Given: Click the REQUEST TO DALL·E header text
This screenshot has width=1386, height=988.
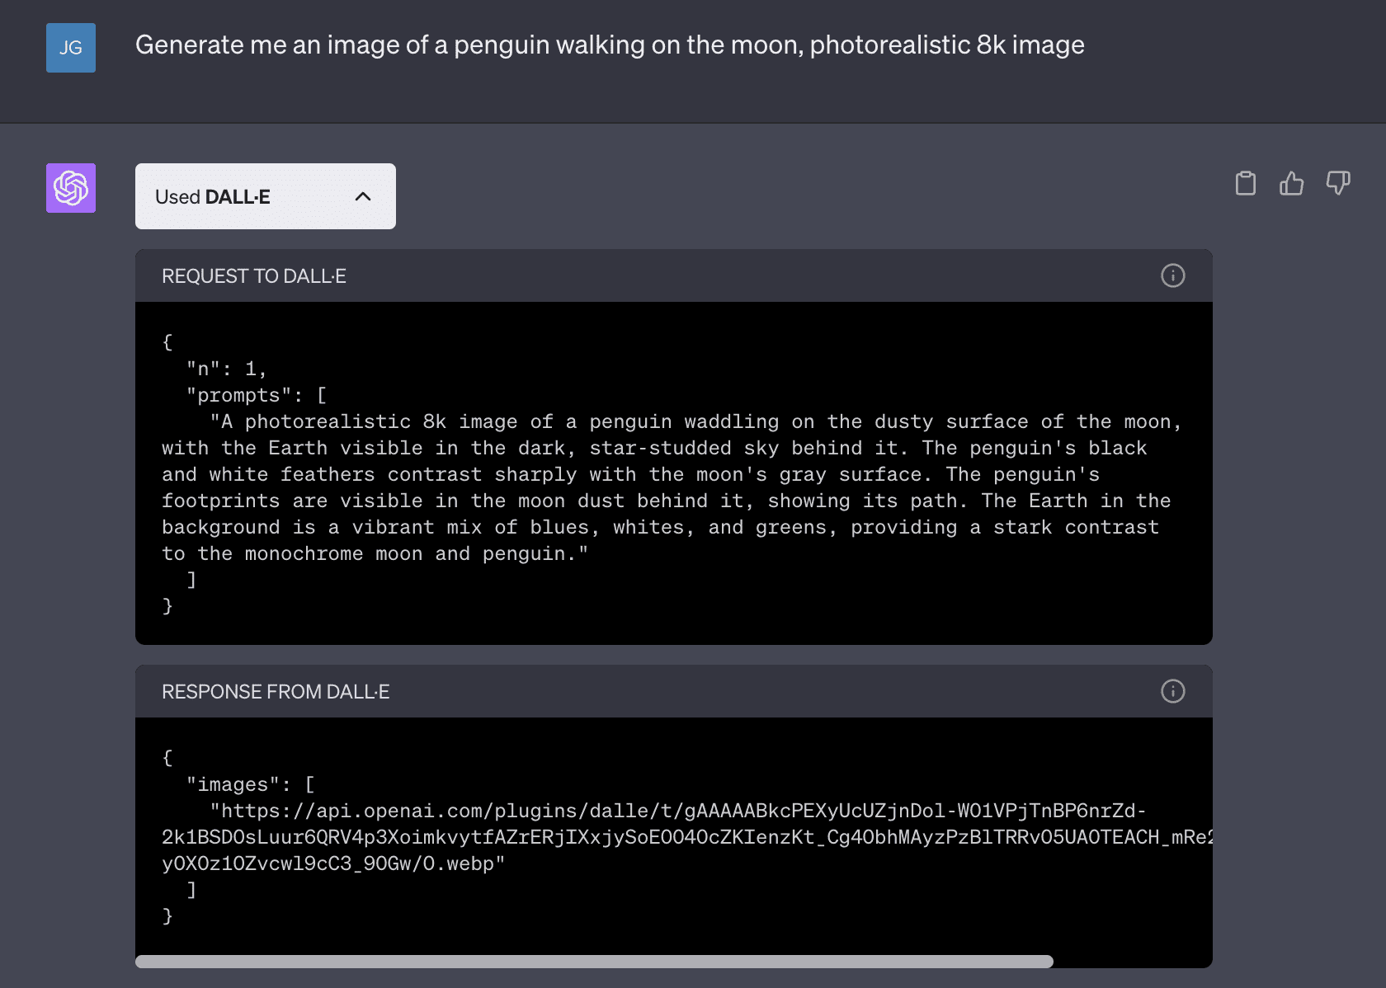Looking at the screenshot, I should (254, 276).
